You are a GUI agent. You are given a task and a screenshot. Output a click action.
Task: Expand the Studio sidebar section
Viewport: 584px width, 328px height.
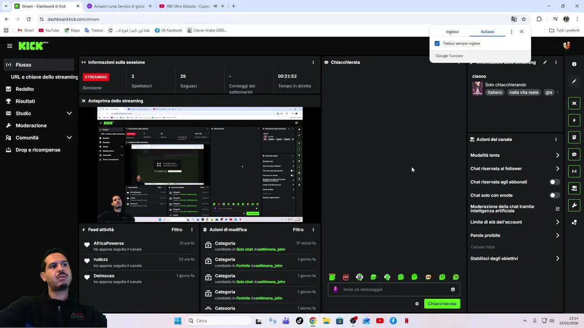(38, 113)
